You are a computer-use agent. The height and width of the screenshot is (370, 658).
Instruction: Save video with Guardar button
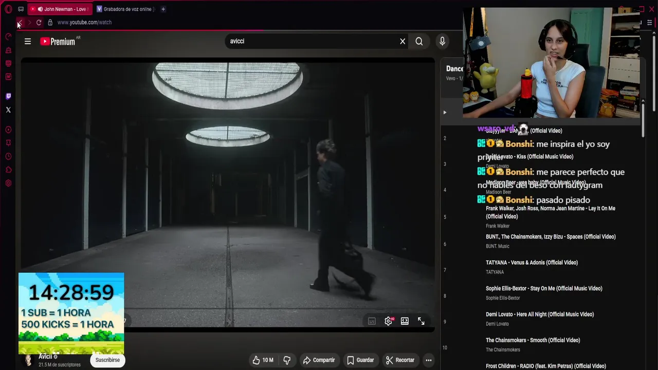pyautogui.click(x=360, y=360)
